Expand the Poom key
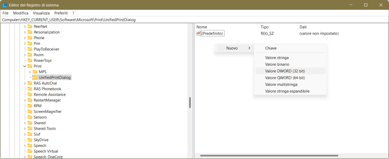Screen dimensions: 389x159 [25, 55]
